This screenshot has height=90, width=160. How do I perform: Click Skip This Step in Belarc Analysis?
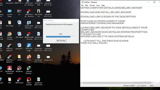pos(61,40)
